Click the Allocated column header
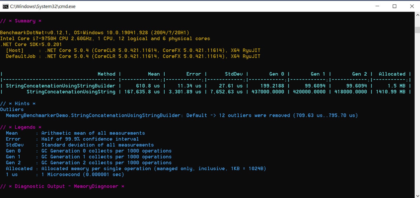 click(x=392, y=74)
